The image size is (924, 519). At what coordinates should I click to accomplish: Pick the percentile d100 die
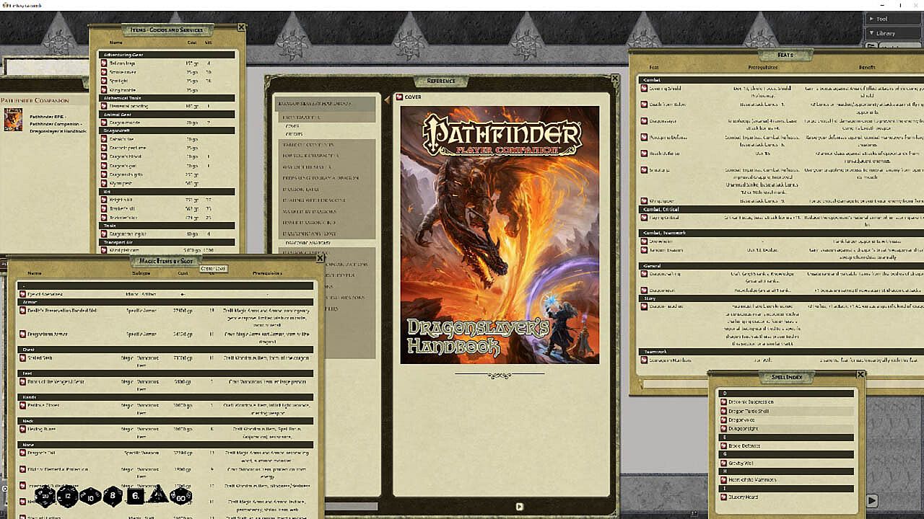click(180, 496)
